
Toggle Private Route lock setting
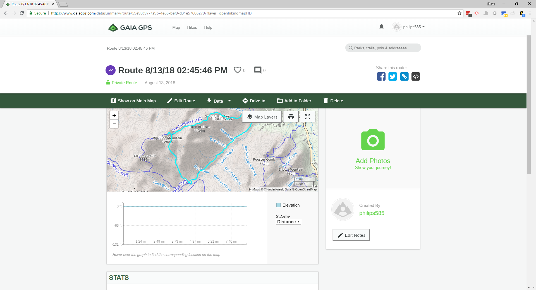tap(122, 83)
